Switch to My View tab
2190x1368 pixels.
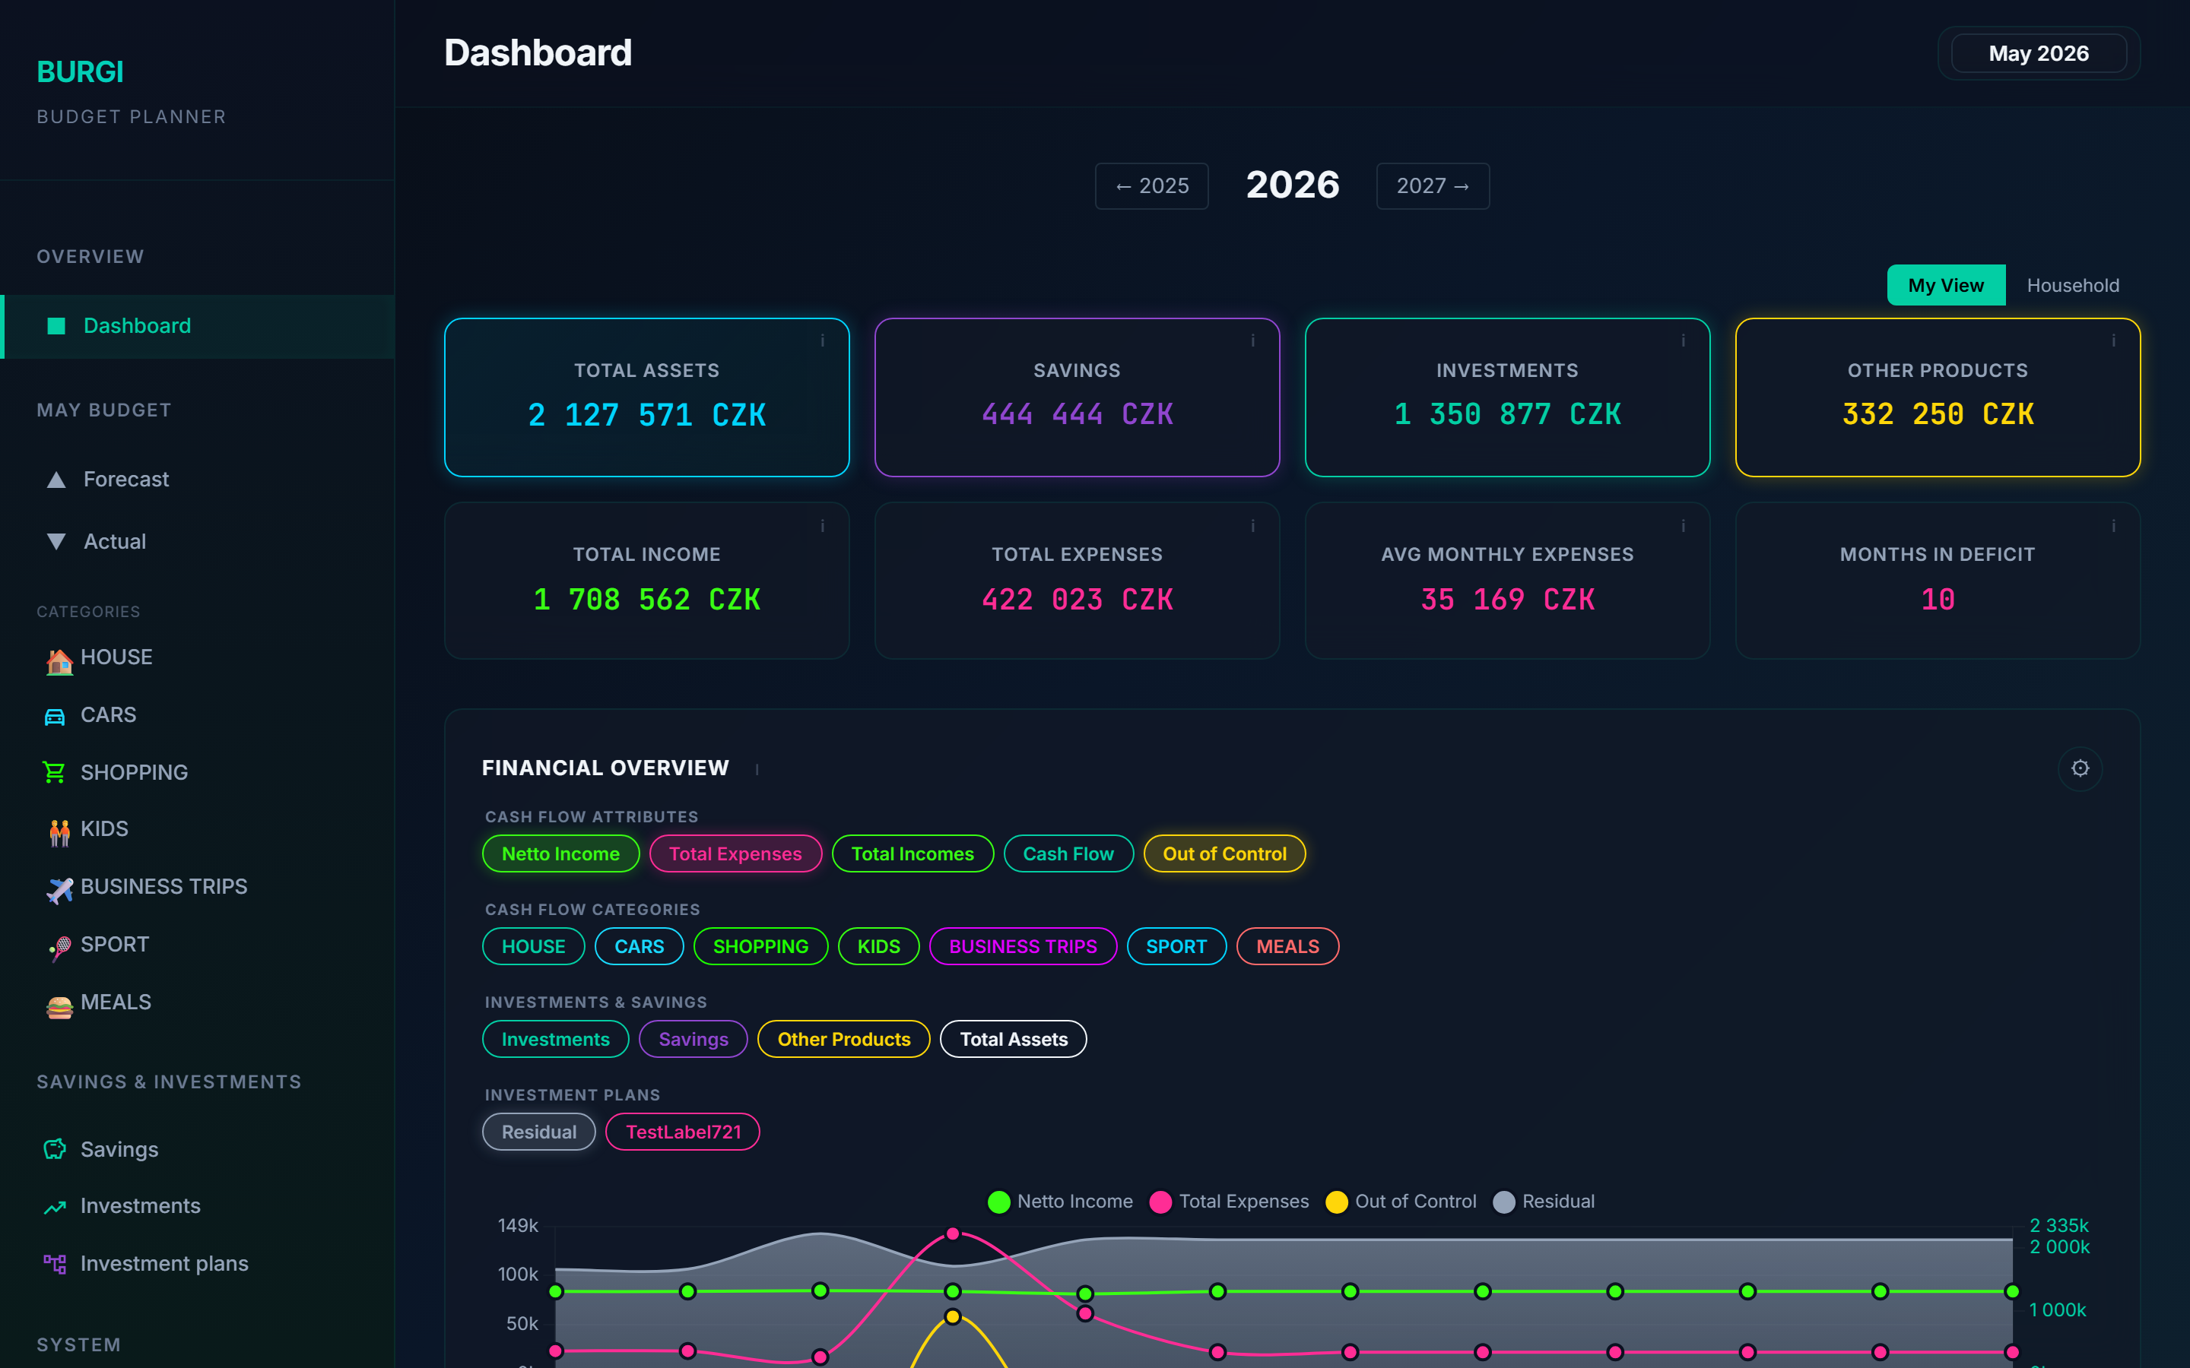(x=1946, y=285)
